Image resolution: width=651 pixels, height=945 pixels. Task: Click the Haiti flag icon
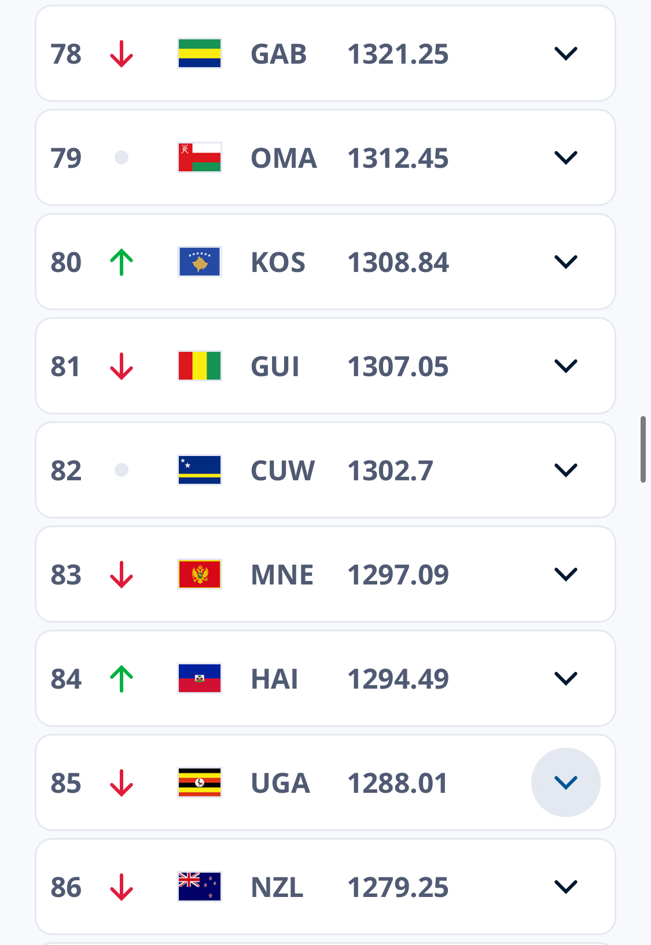tap(200, 679)
